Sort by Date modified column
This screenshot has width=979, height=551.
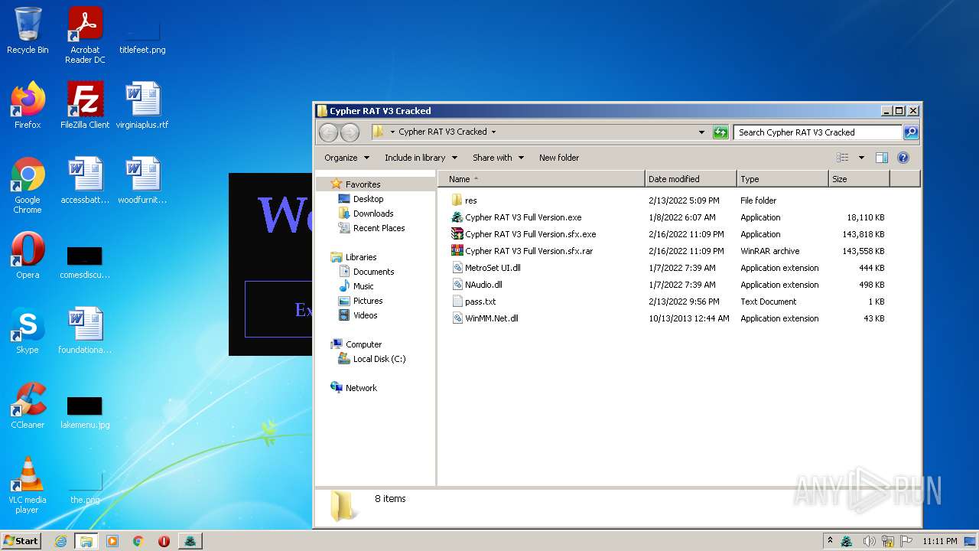click(x=691, y=179)
